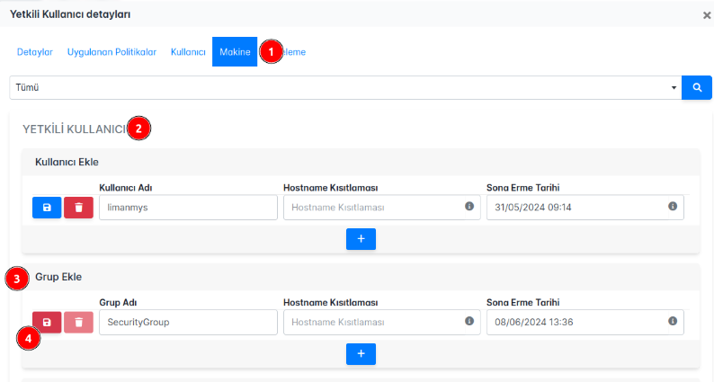Show info for group Hostname Kısıtlaması field
Screen dimensions: 723x382
[469, 321]
